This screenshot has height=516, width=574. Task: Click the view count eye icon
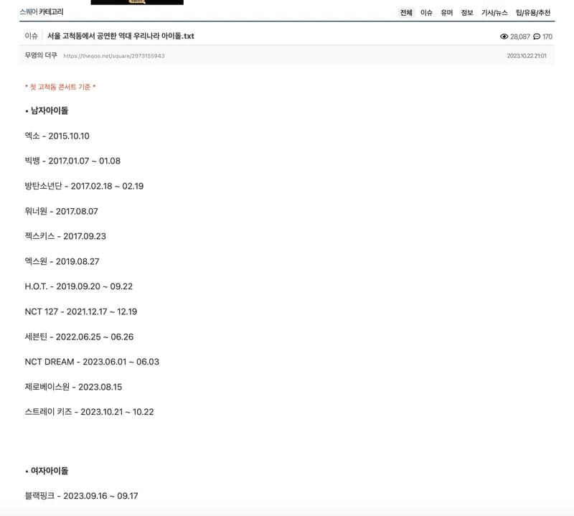tap(504, 37)
